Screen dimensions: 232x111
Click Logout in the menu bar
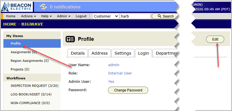pyautogui.click(x=81, y=16)
